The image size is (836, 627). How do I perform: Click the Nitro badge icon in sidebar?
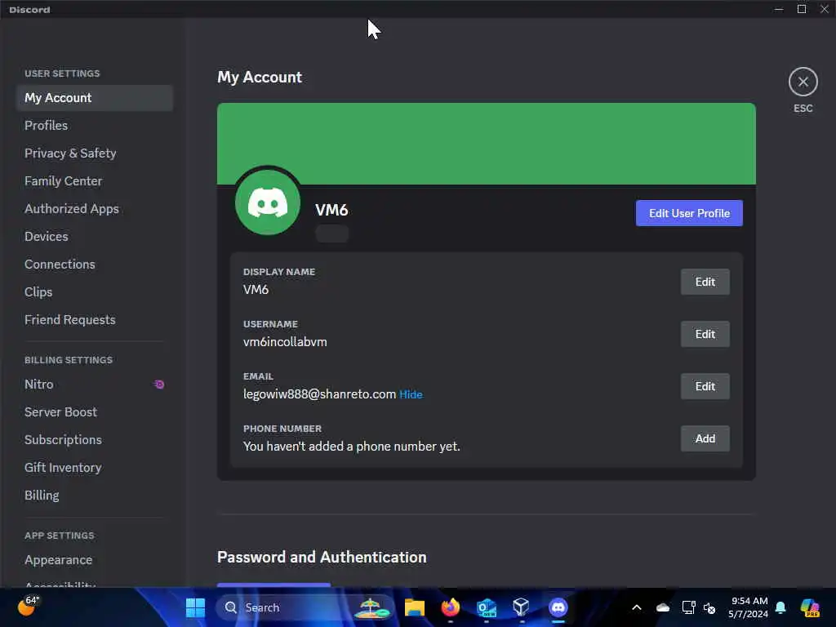pyautogui.click(x=159, y=385)
